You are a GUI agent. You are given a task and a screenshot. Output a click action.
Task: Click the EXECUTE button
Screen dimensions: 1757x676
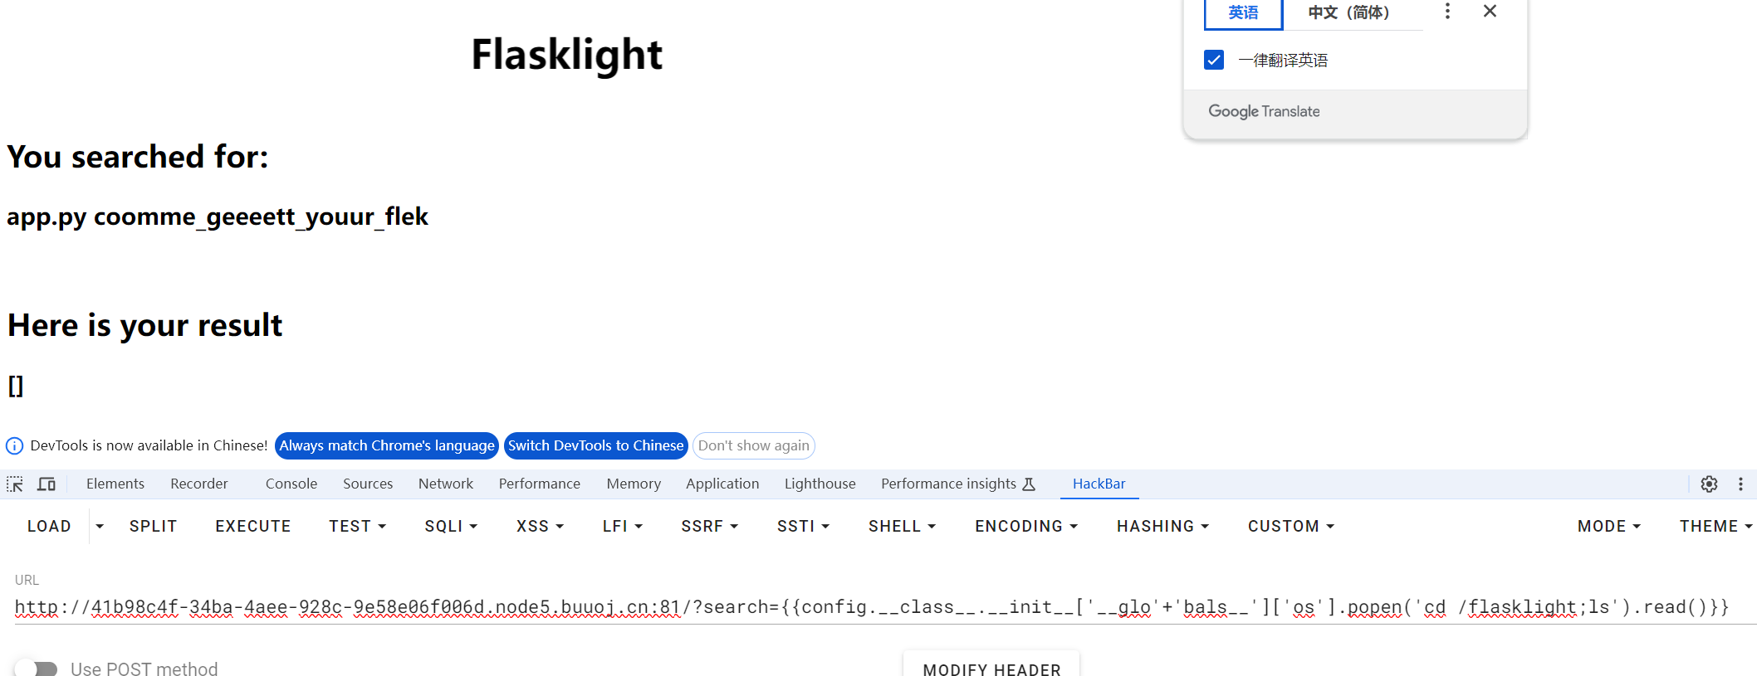click(x=253, y=526)
